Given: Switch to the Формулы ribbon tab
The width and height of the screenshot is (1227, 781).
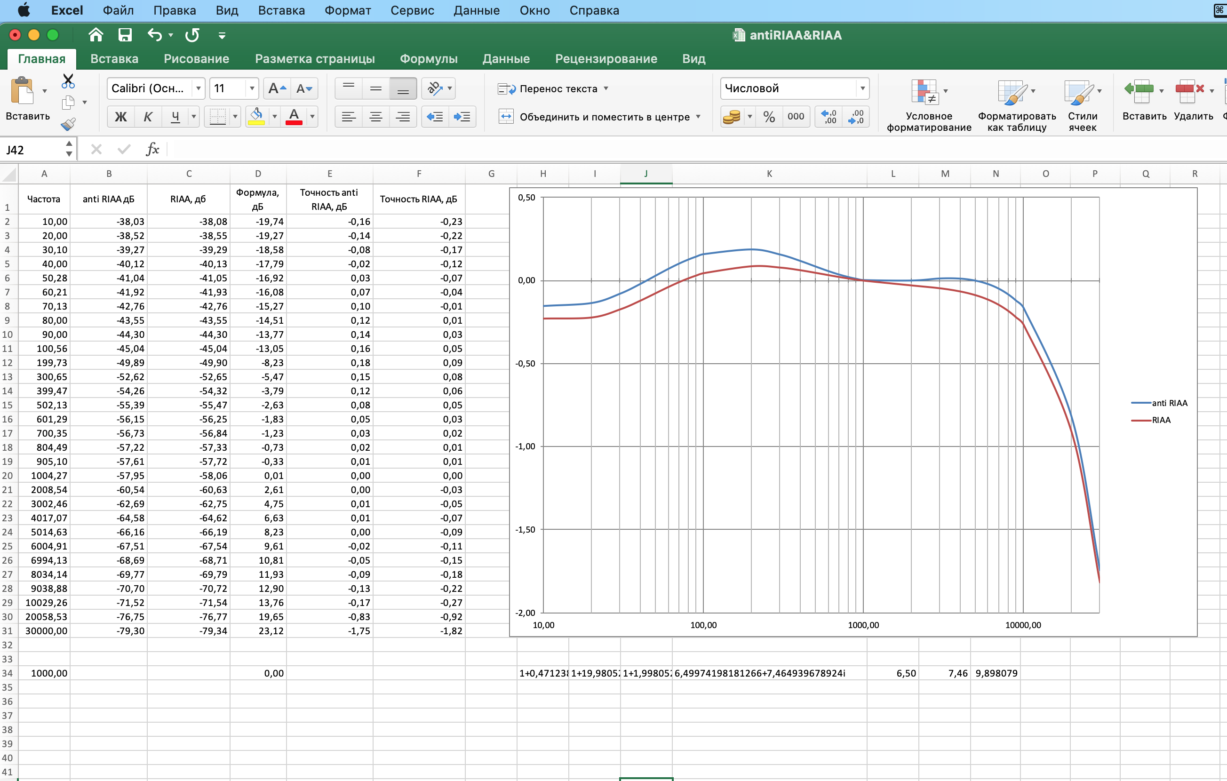Looking at the screenshot, I should tap(428, 59).
